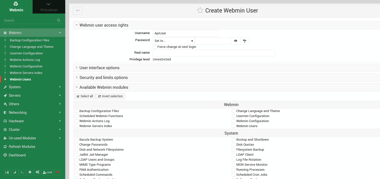
Task: Switch to the Virtualmin tab
Action: click(49, 7)
